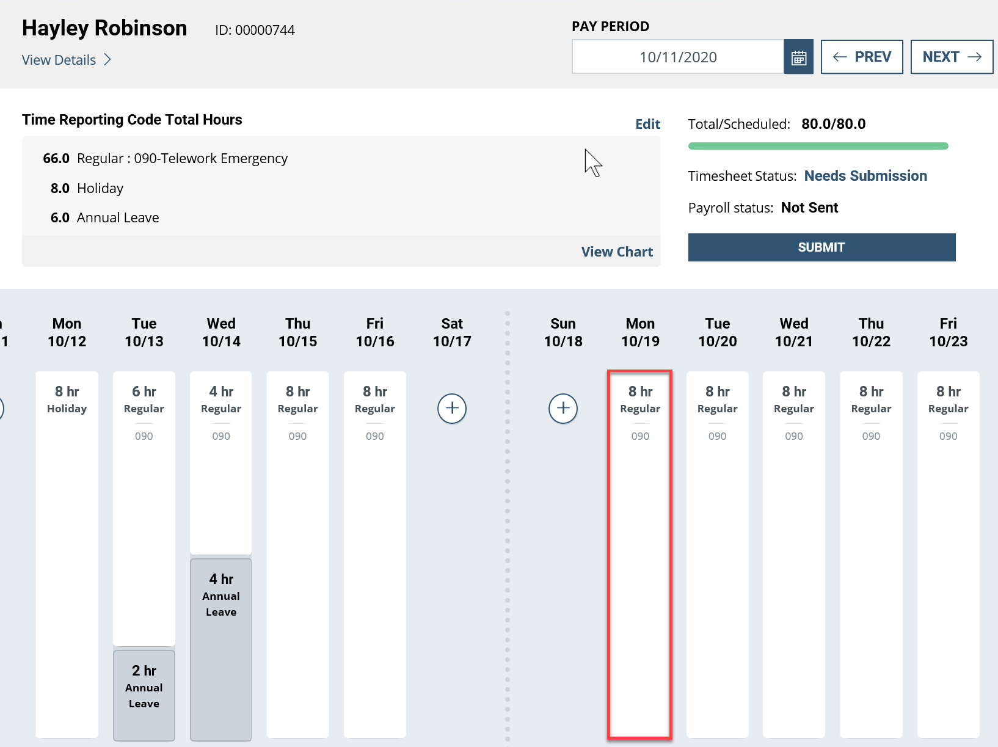Click the SUBMIT button
998x747 pixels.
tap(821, 247)
